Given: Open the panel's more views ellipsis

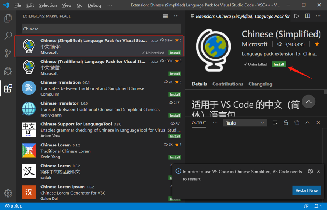Looking at the screenshot, I should click(215, 123).
